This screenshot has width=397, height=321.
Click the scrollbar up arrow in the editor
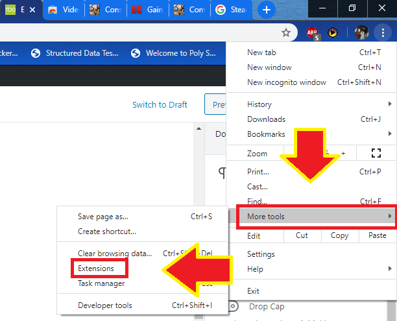point(198,128)
